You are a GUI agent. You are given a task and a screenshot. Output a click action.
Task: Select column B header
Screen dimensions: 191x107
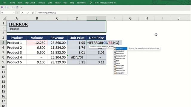point(37,18)
